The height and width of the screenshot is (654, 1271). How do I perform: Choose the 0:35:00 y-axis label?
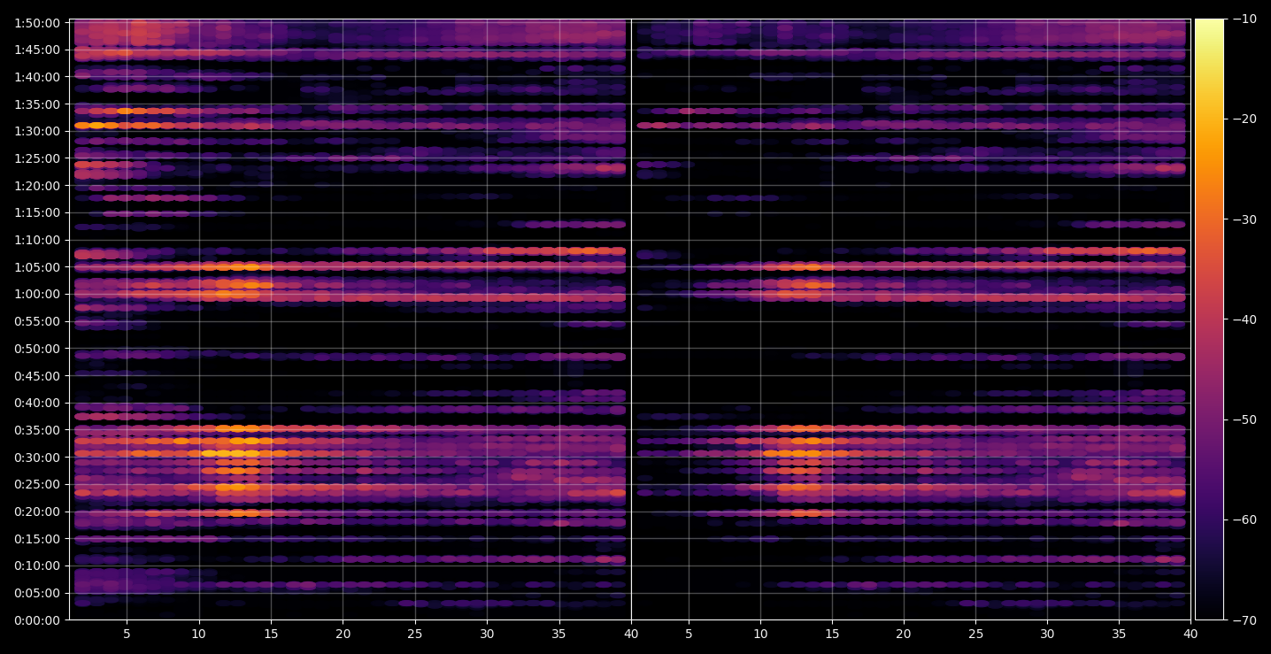(37, 430)
